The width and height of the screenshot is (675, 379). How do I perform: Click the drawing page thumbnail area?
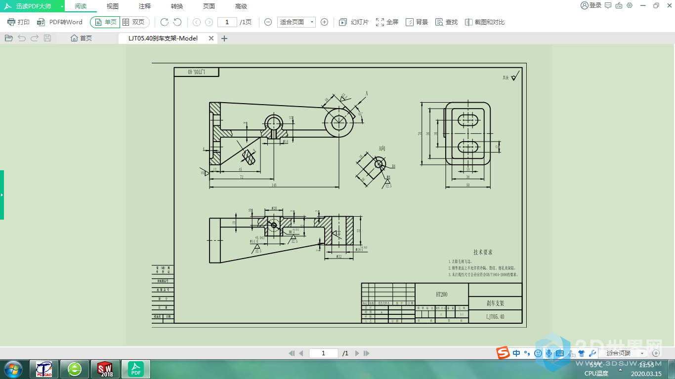(339, 194)
